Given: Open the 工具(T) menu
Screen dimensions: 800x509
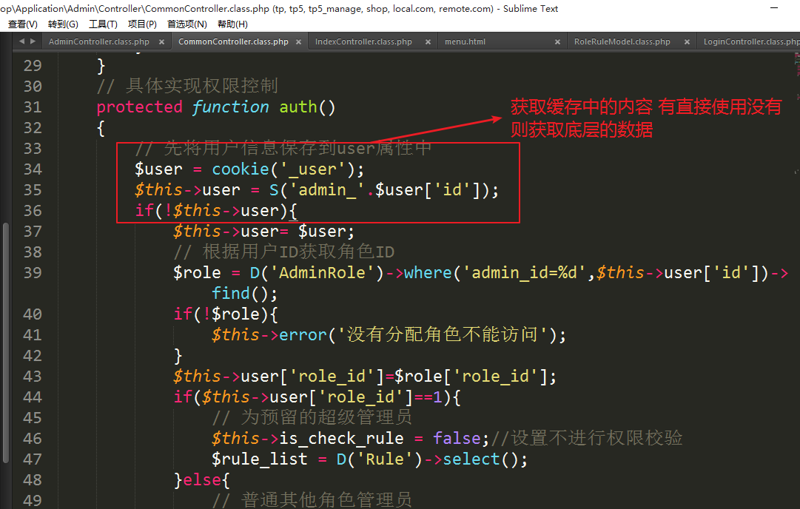Looking at the screenshot, I should coord(103,24).
